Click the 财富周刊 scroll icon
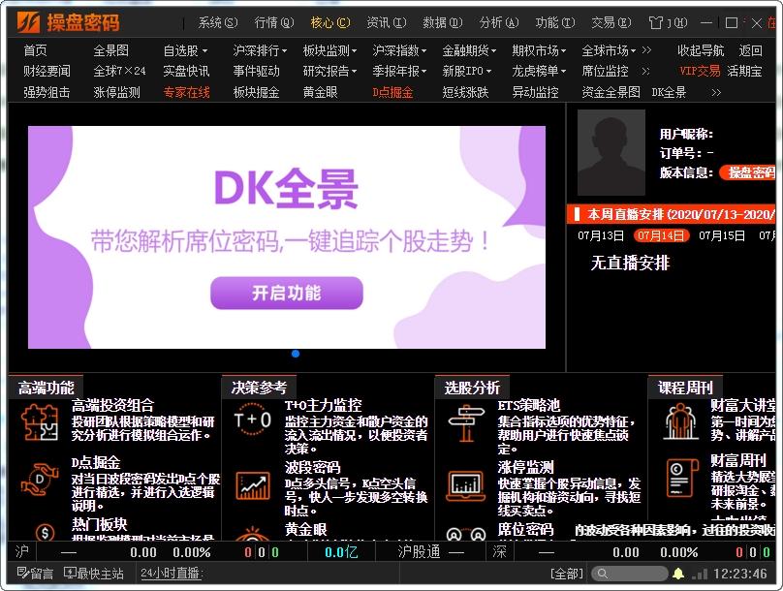This screenshot has height=591, width=783. pyautogui.click(x=682, y=479)
